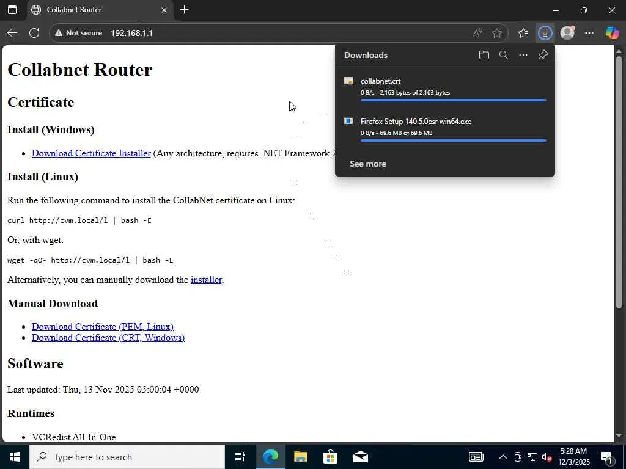Reload the Collabnet Router page
Image resolution: width=626 pixels, height=469 pixels.
click(x=34, y=33)
